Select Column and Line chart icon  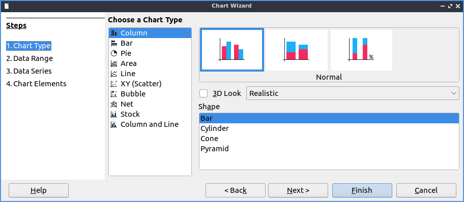coord(113,124)
